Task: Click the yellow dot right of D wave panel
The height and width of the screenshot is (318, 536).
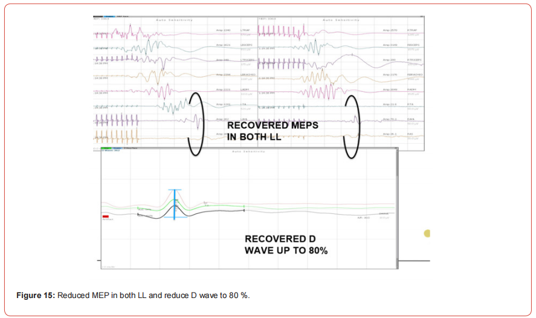Action: click(x=427, y=233)
